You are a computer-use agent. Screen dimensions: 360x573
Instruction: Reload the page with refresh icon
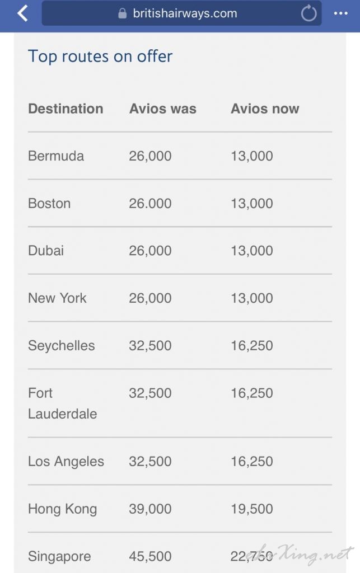point(308,13)
